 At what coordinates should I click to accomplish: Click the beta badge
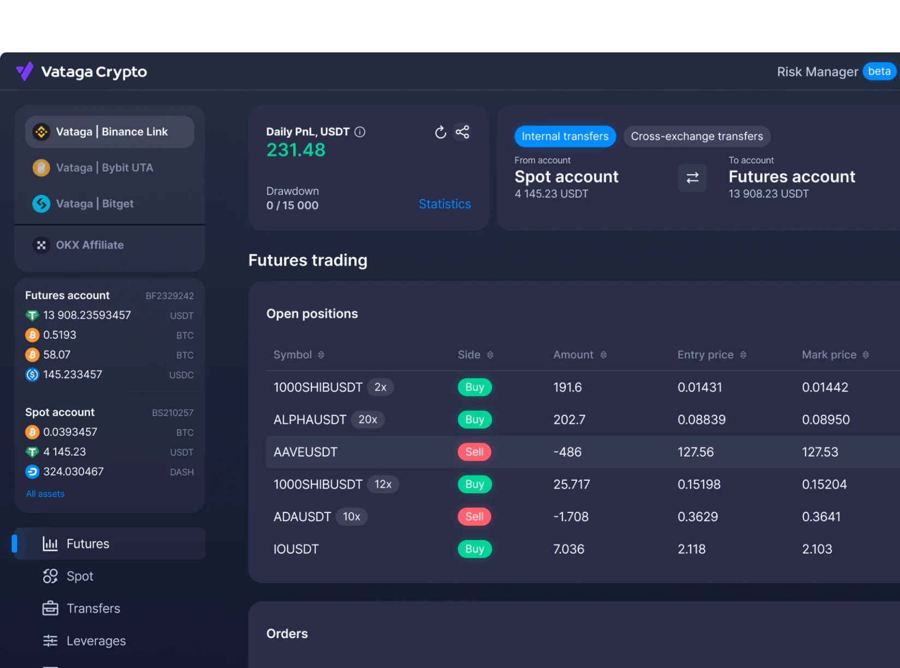coord(879,71)
